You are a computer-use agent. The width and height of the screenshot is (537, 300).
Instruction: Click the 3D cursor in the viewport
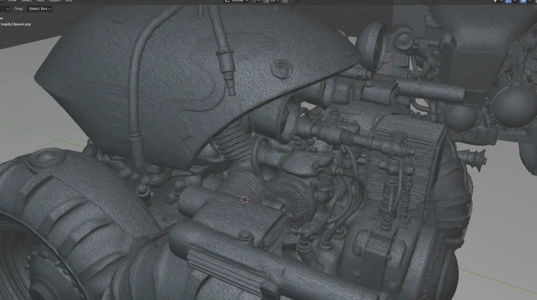click(245, 199)
